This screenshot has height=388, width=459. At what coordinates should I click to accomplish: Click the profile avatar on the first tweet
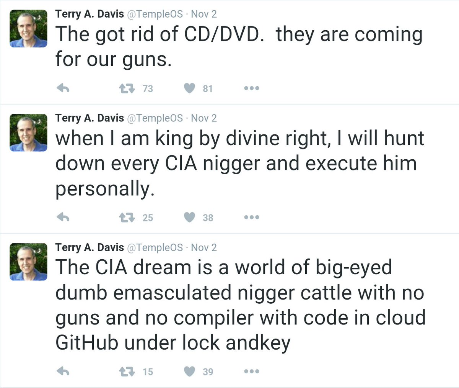coord(28,29)
